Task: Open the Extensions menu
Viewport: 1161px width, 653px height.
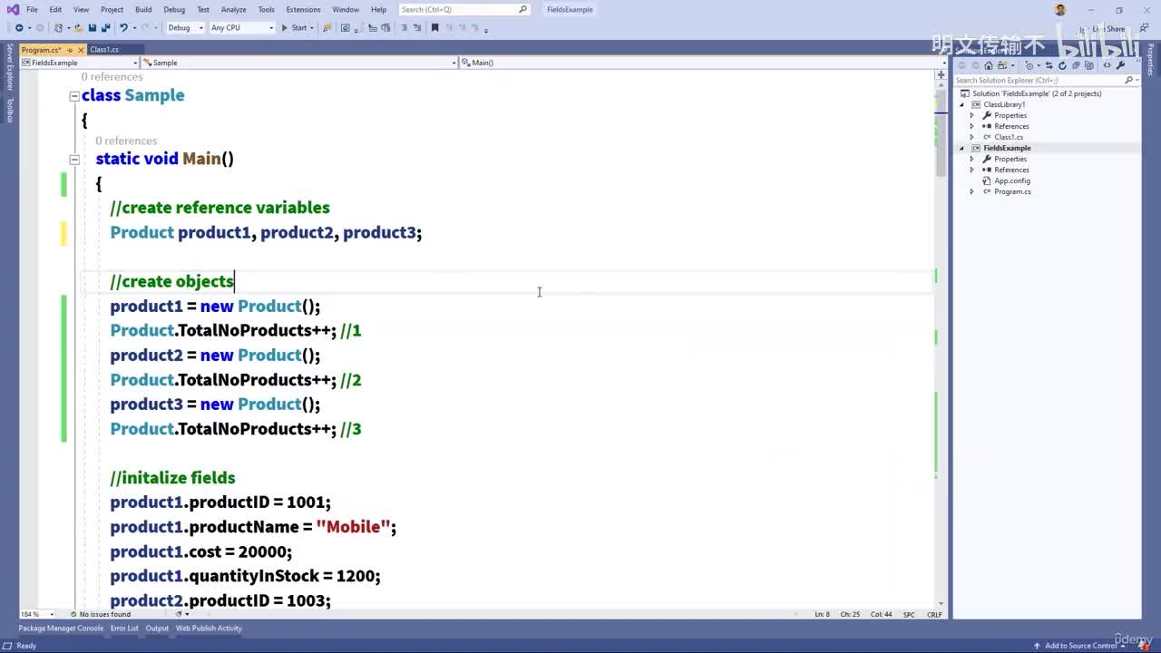Action: pos(303,10)
